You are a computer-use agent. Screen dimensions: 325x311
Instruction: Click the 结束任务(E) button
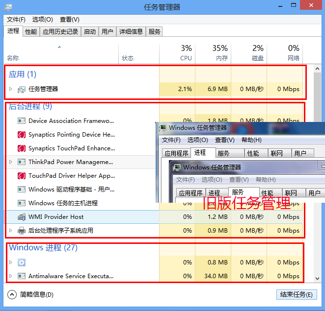coord(297,294)
